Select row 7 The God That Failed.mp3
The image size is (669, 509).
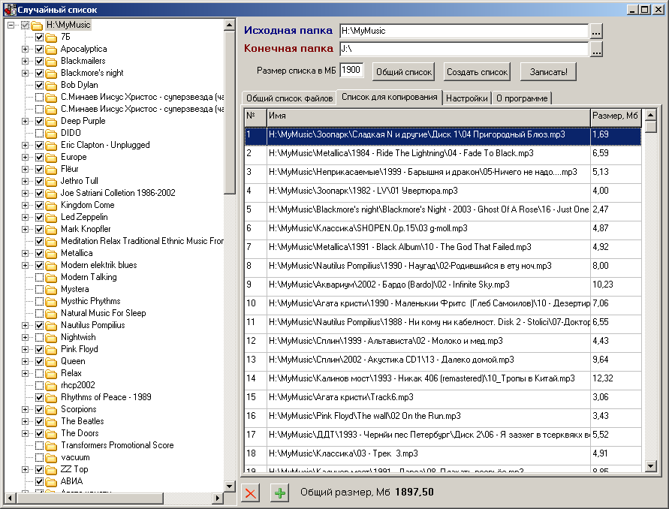443,247
